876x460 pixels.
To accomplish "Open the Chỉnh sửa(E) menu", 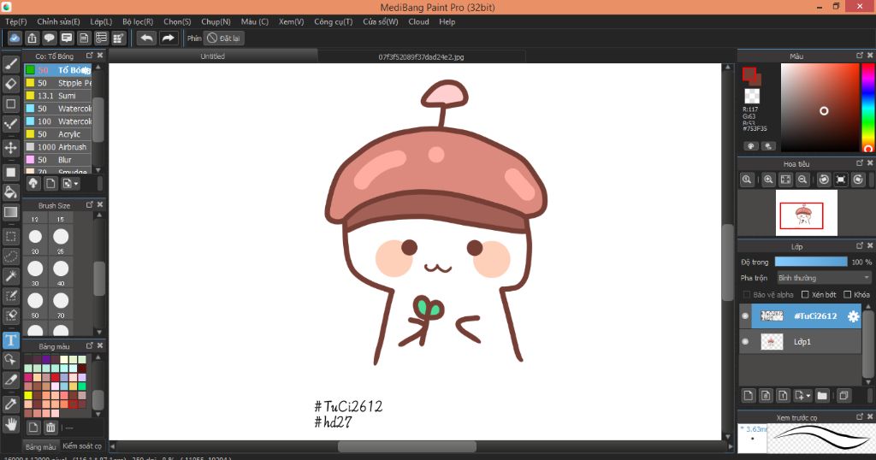I will pos(59,21).
